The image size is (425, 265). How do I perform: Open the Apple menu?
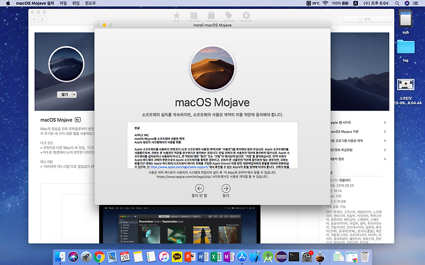8,4
